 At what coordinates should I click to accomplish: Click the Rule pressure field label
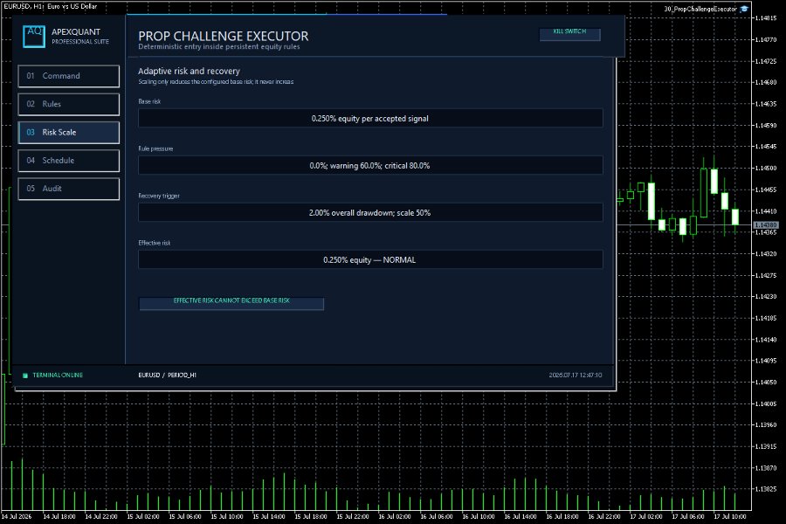coord(155,148)
